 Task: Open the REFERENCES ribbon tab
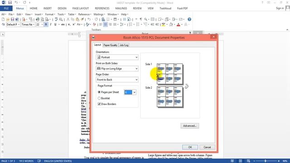coord(102,8)
